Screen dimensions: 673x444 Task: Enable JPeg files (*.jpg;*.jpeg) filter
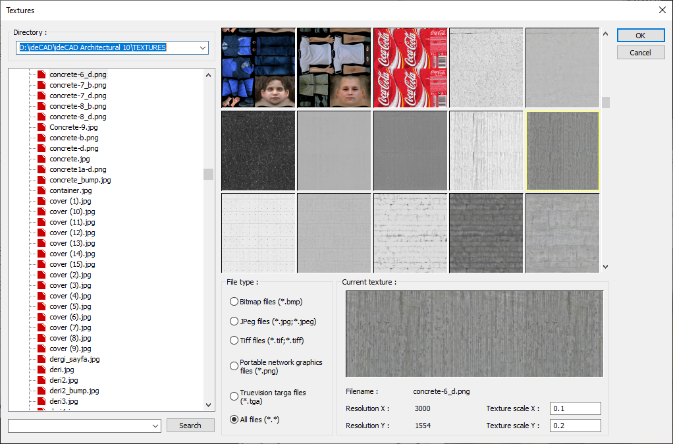click(x=234, y=321)
